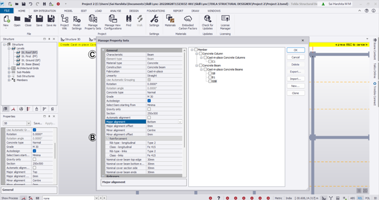Click the Delete button in dialog
This screenshot has width=379, height=200.
(296, 64)
